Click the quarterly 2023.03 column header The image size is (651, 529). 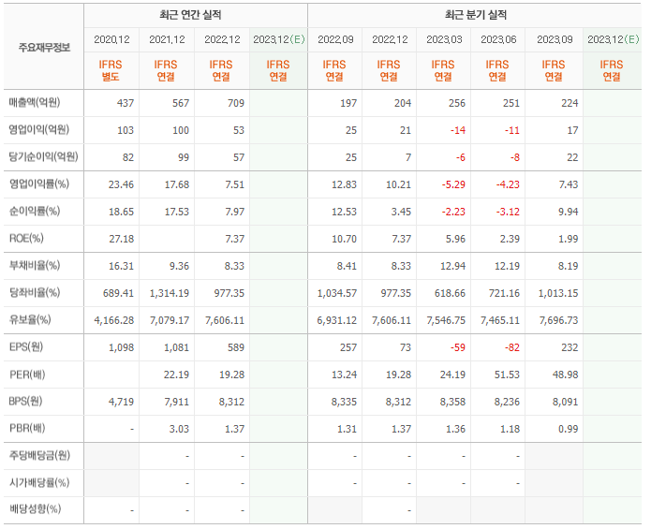point(444,39)
